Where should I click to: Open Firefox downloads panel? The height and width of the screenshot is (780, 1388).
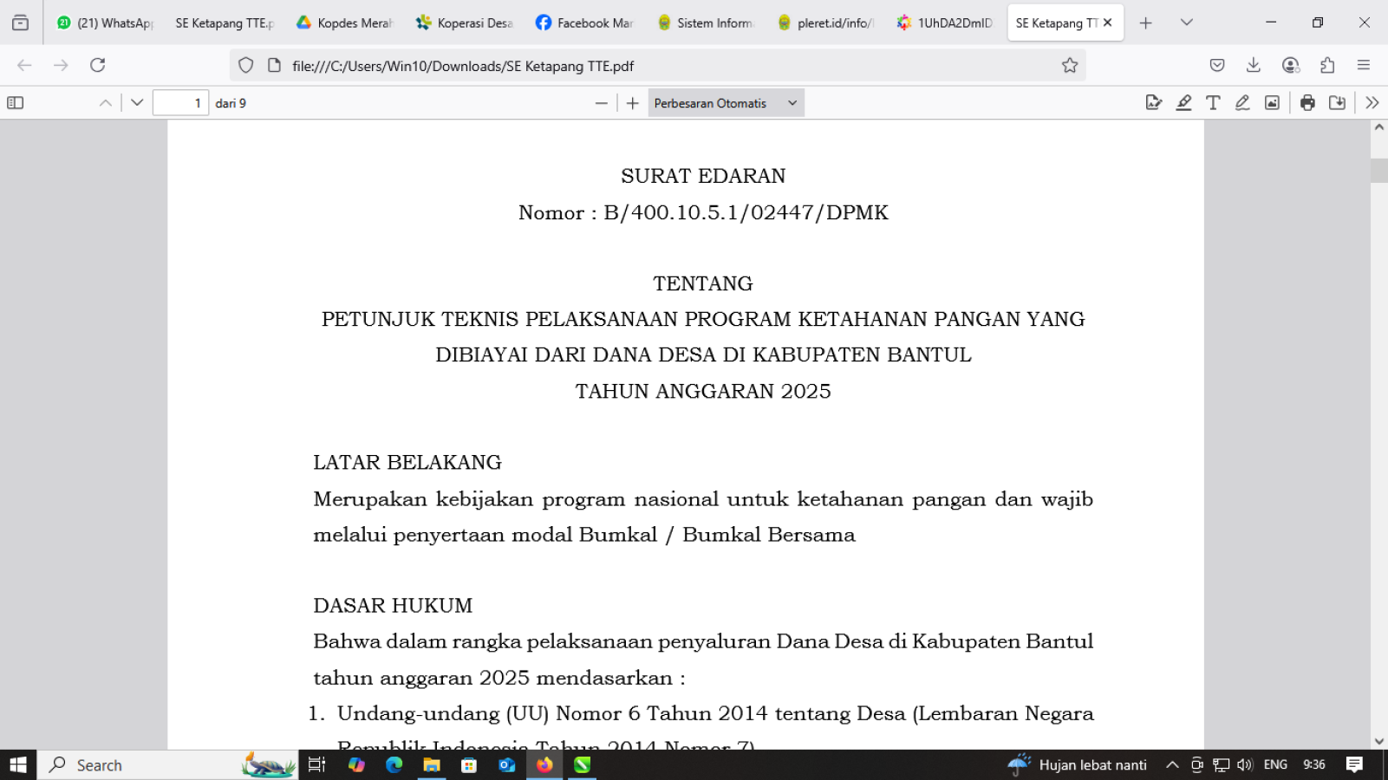1254,65
